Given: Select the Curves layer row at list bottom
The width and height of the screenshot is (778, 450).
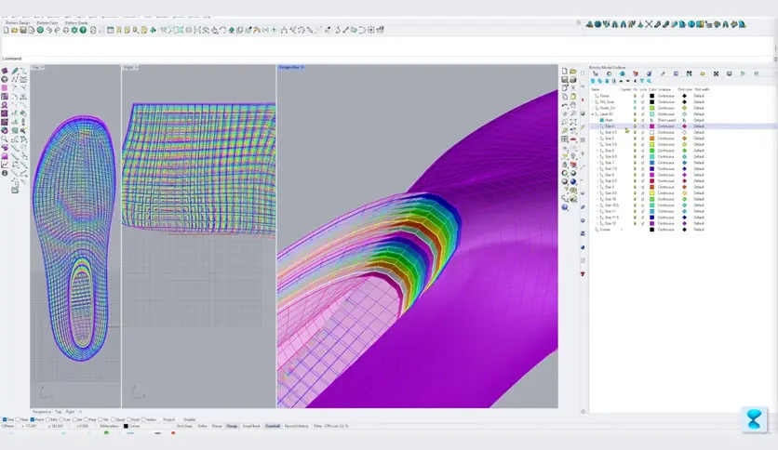Looking at the screenshot, I should [x=683, y=230].
